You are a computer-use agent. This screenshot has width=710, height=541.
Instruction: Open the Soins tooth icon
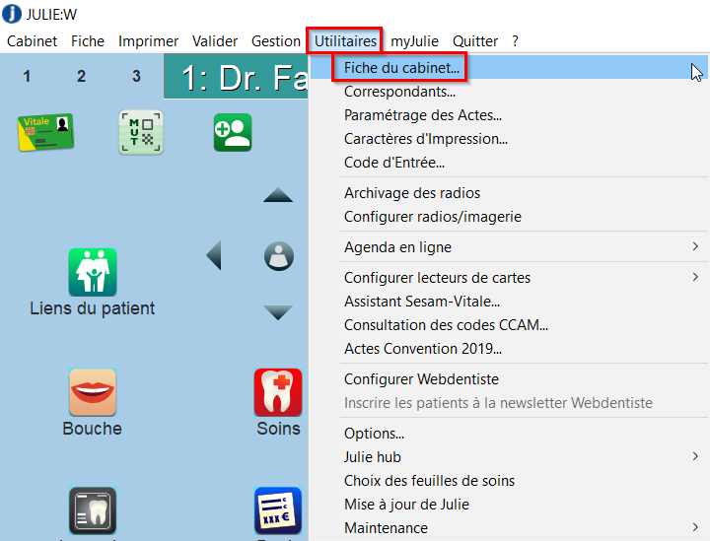pos(278,392)
